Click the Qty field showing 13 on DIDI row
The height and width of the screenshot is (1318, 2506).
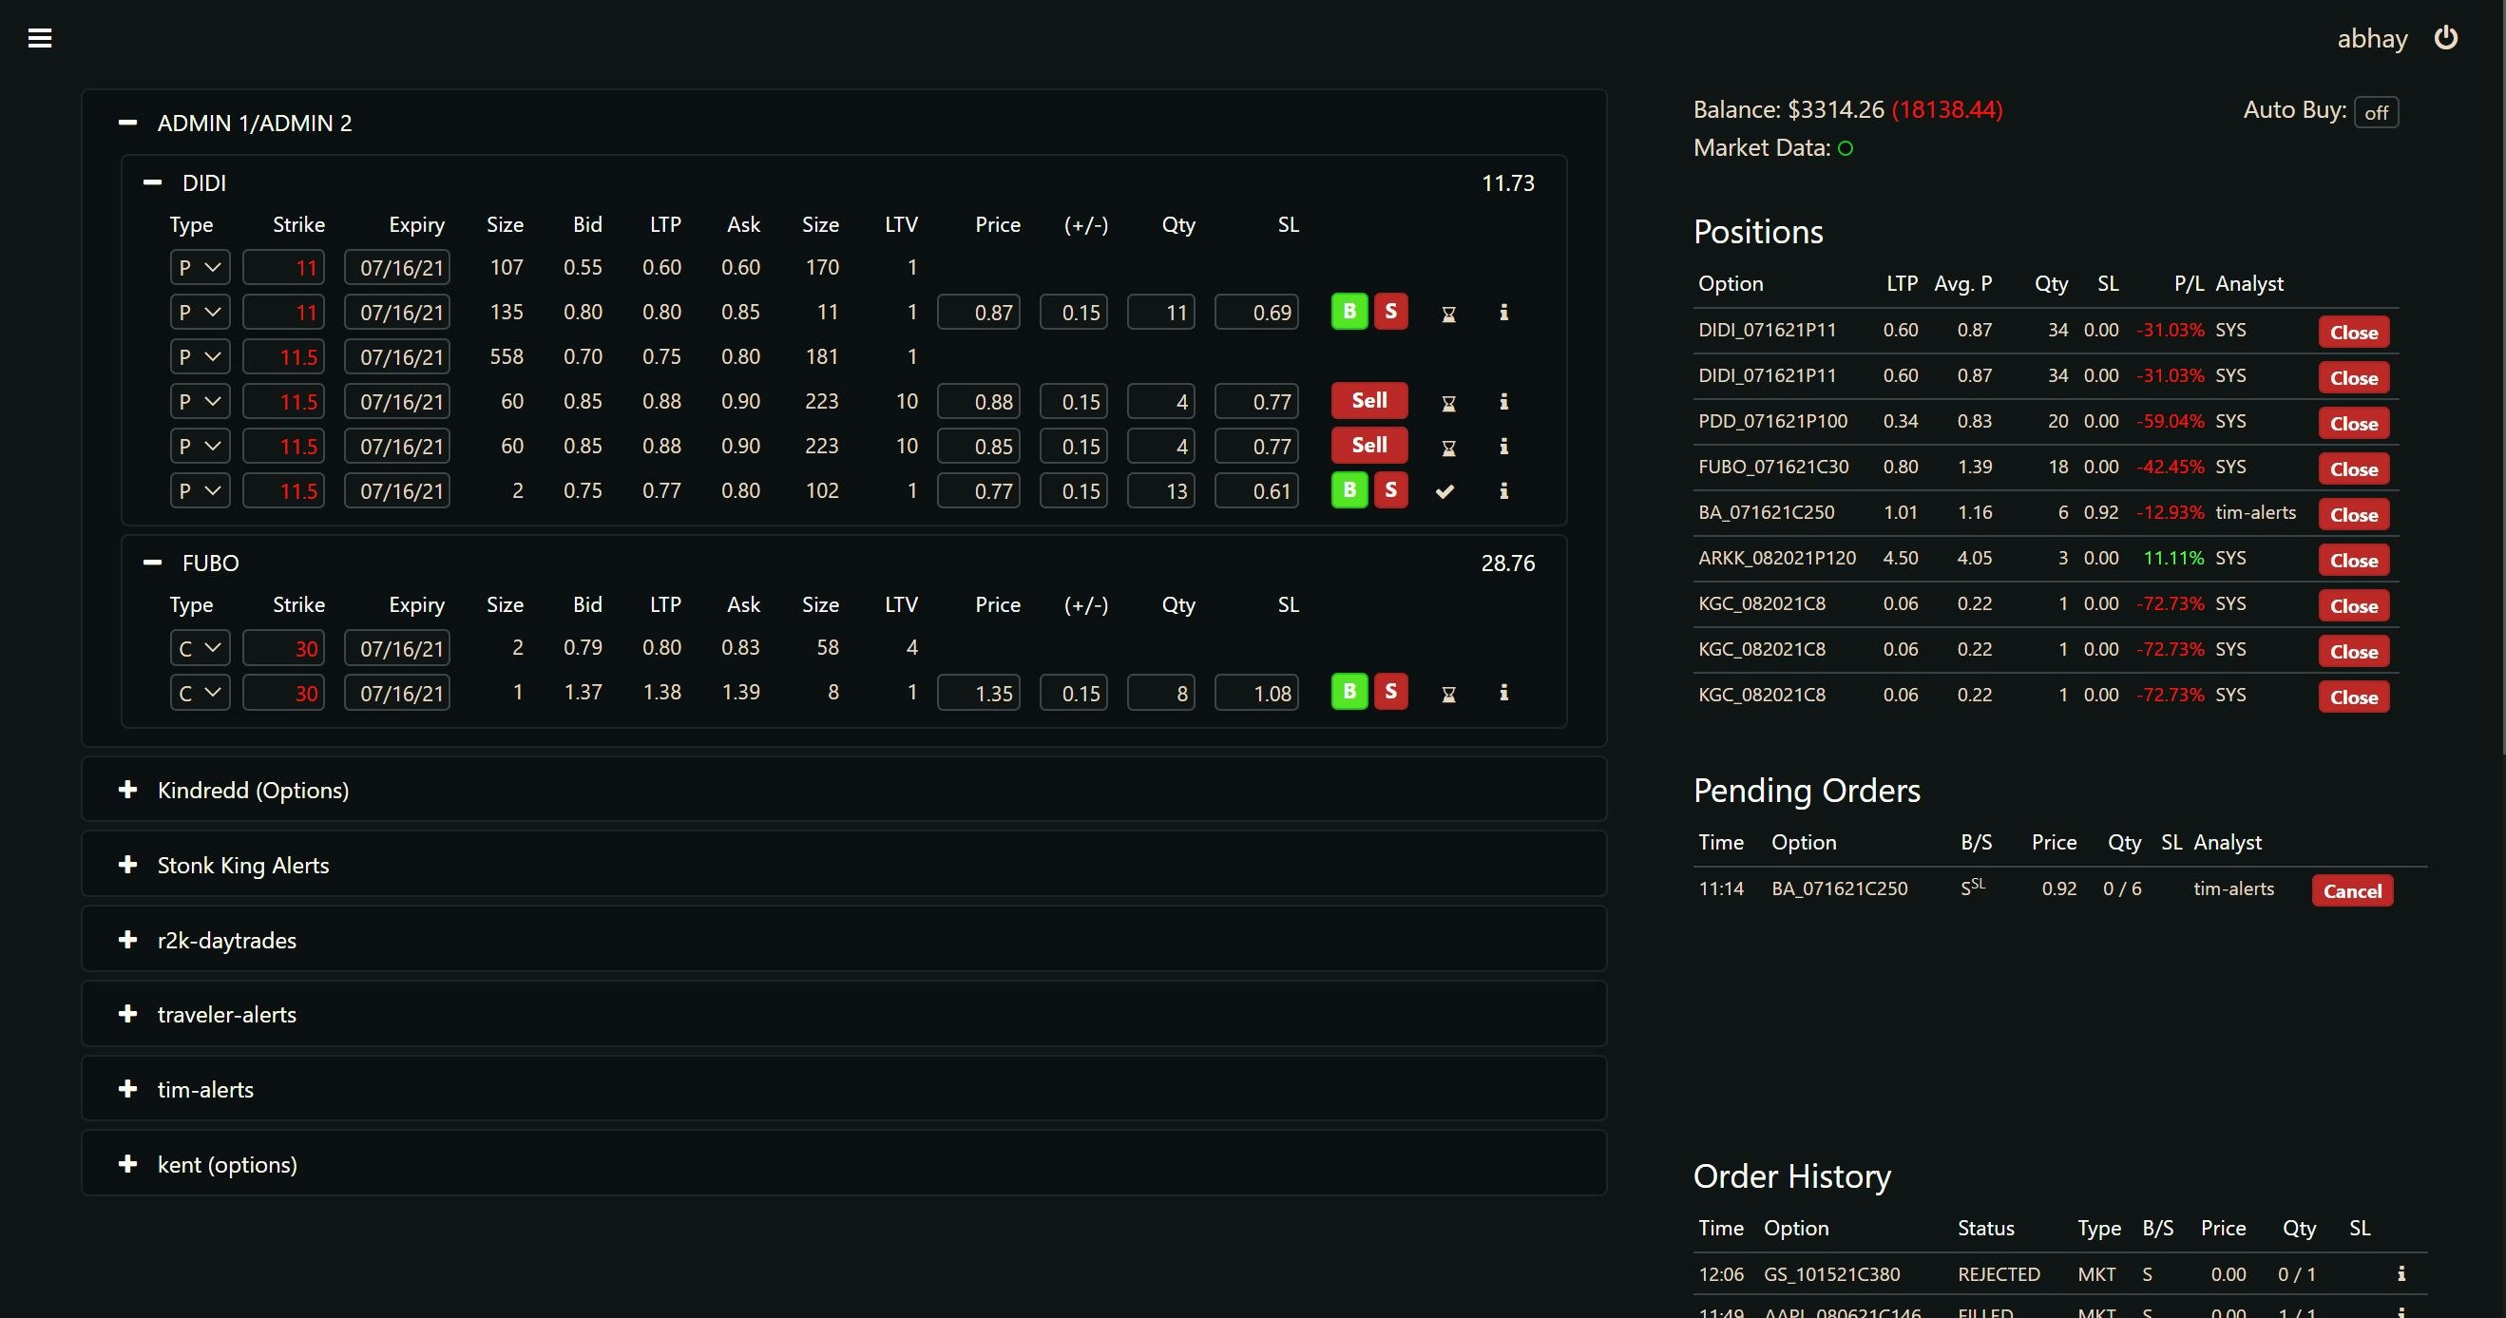1160,491
